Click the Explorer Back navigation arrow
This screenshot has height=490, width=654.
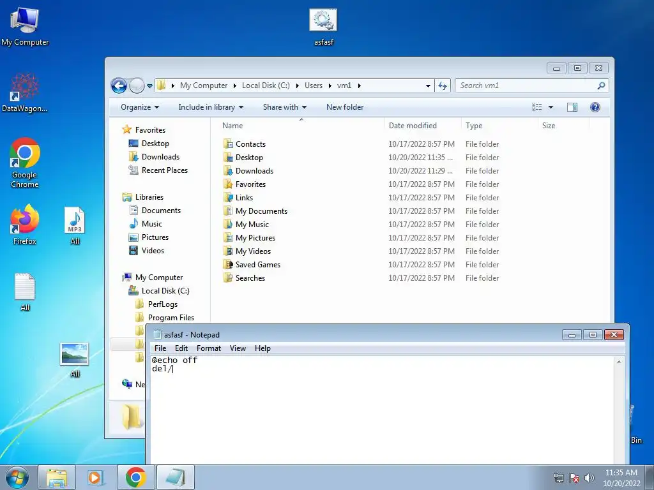[119, 86]
